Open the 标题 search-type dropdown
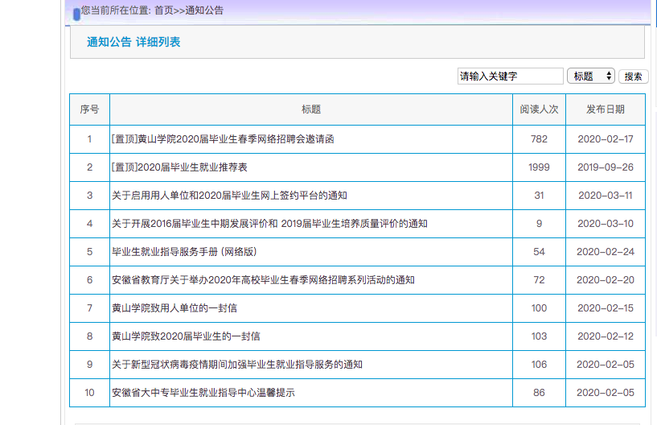 tap(591, 76)
